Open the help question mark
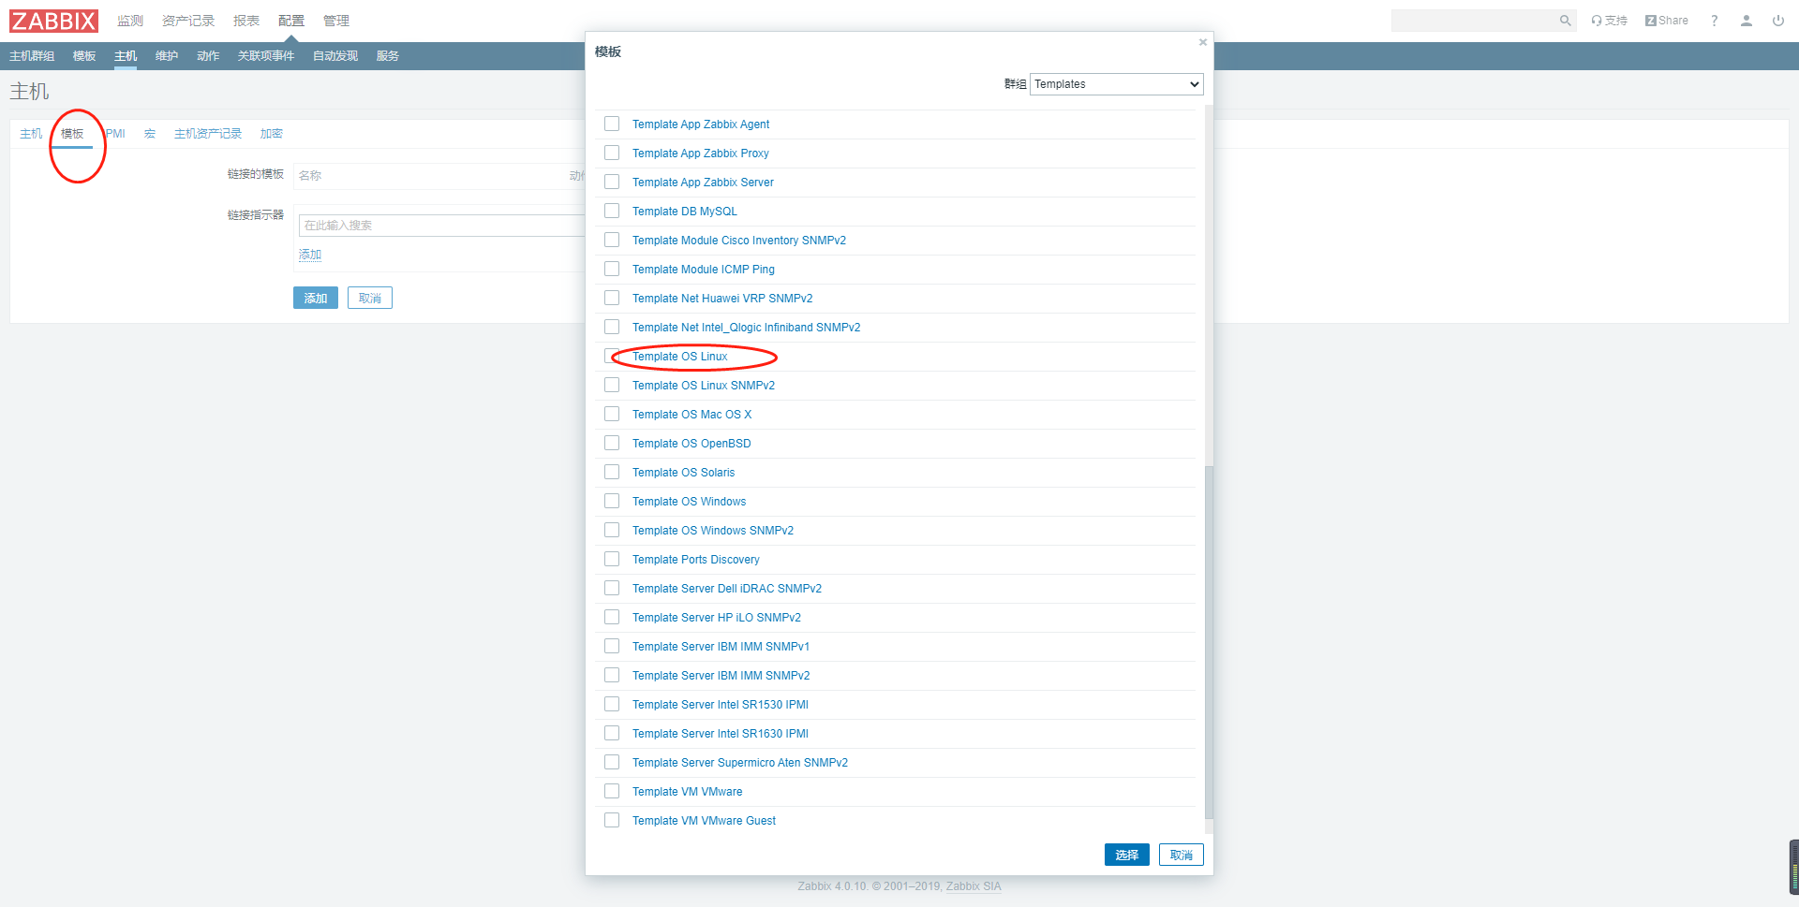The image size is (1799, 907). click(1715, 21)
